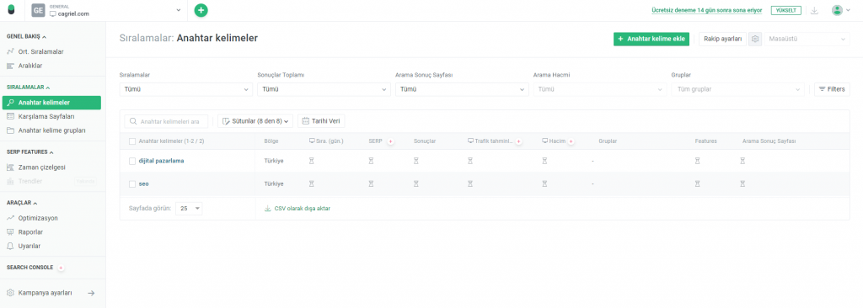Toggle the select-all Anahtar kelimeler checkbox
The height and width of the screenshot is (308, 863).
pyautogui.click(x=132, y=141)
